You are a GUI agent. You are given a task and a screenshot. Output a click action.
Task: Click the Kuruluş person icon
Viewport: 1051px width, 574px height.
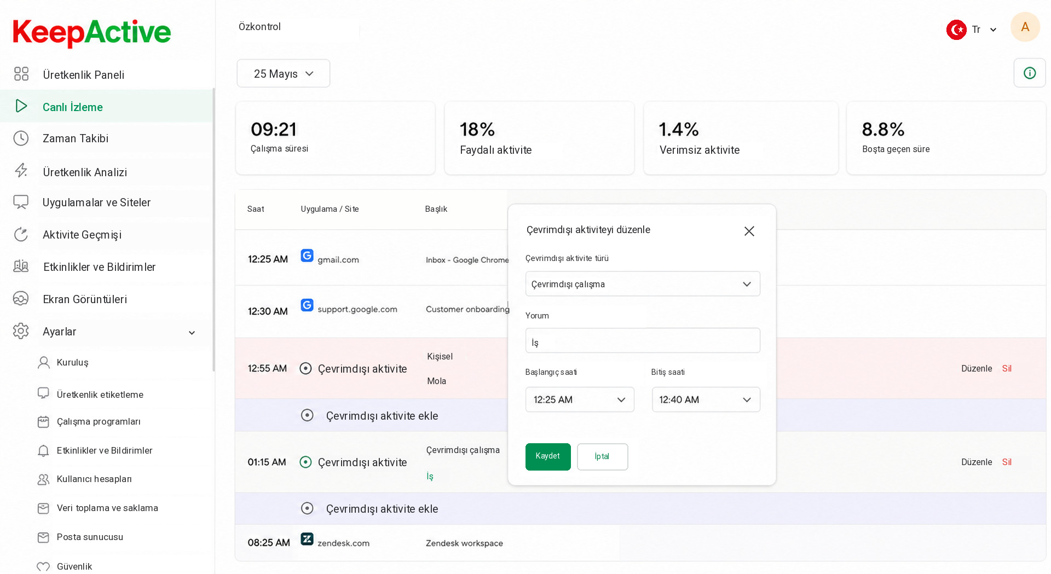tap(43, 362)
